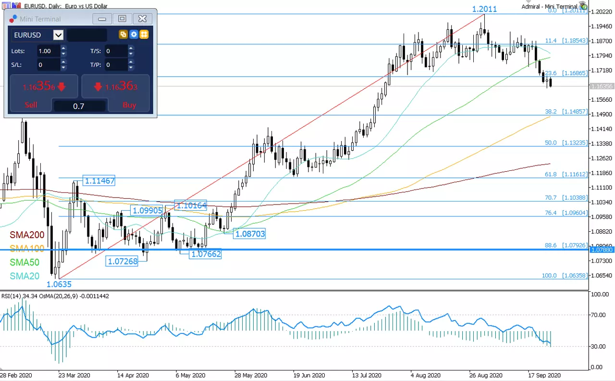Maximize the Mini Terminal panel
Image resolution: width=615 pixels, height=381 pixels.
(x=122, y=19)
